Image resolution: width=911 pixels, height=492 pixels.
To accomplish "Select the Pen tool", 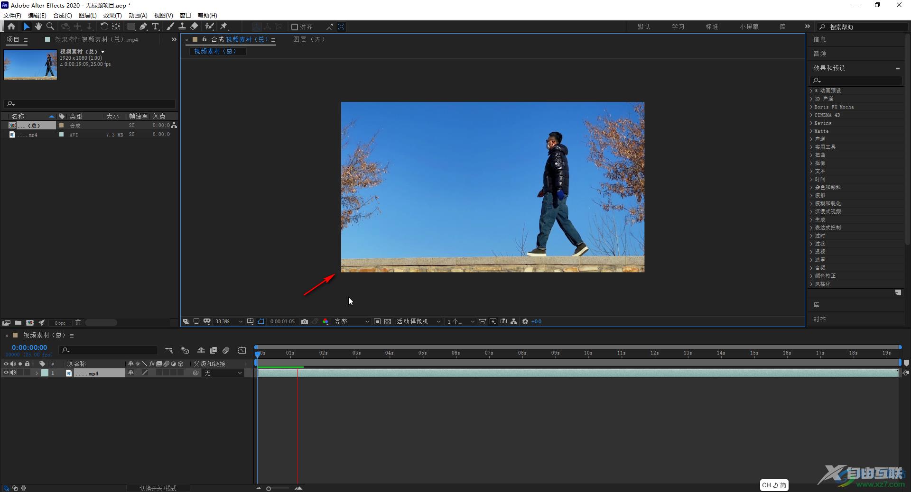I will [143, 27].
